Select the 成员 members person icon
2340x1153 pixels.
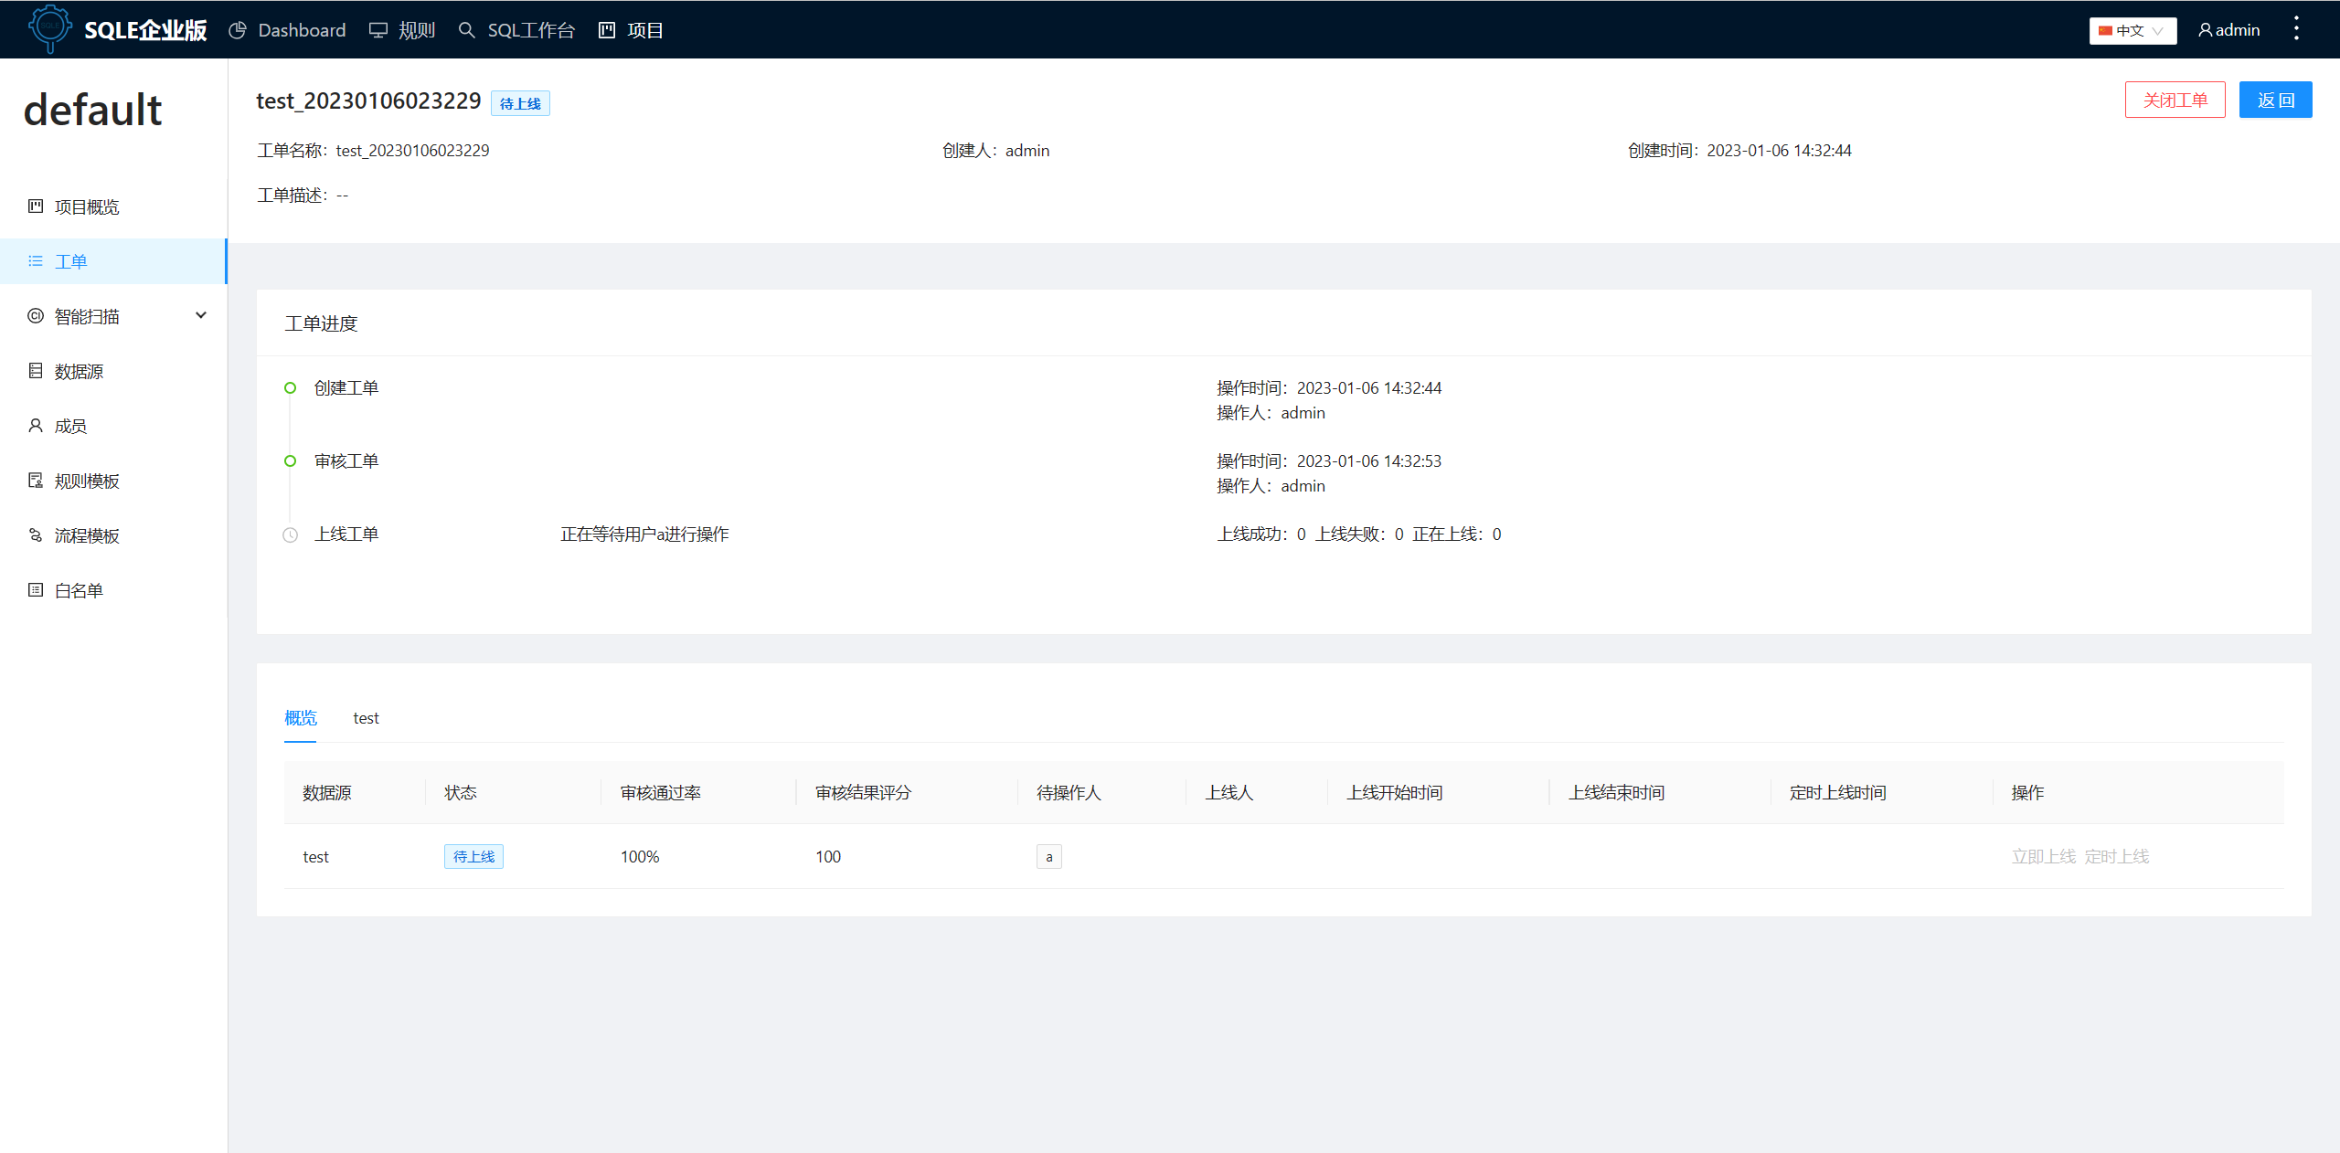click(35, 425)
